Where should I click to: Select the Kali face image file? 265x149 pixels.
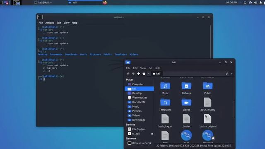186,135
